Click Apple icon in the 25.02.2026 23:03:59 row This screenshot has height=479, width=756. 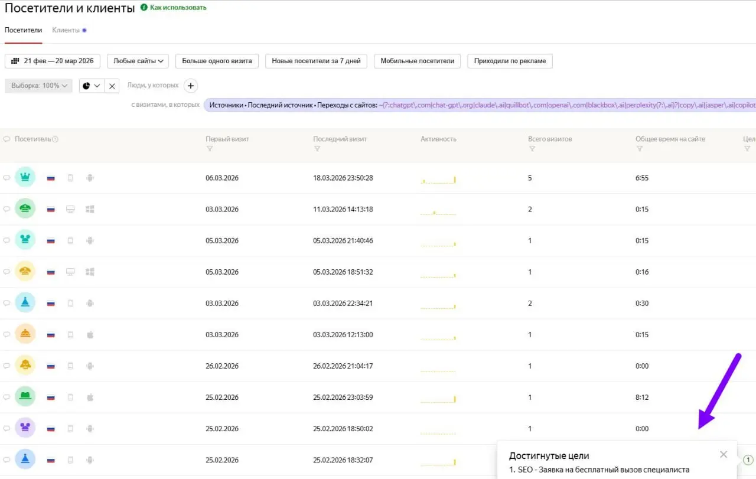coord(90,397)
